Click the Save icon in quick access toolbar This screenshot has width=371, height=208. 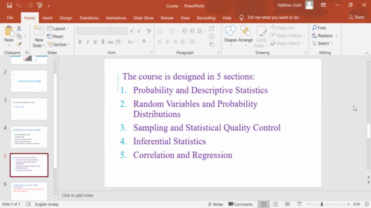click(x=9, y=5)
